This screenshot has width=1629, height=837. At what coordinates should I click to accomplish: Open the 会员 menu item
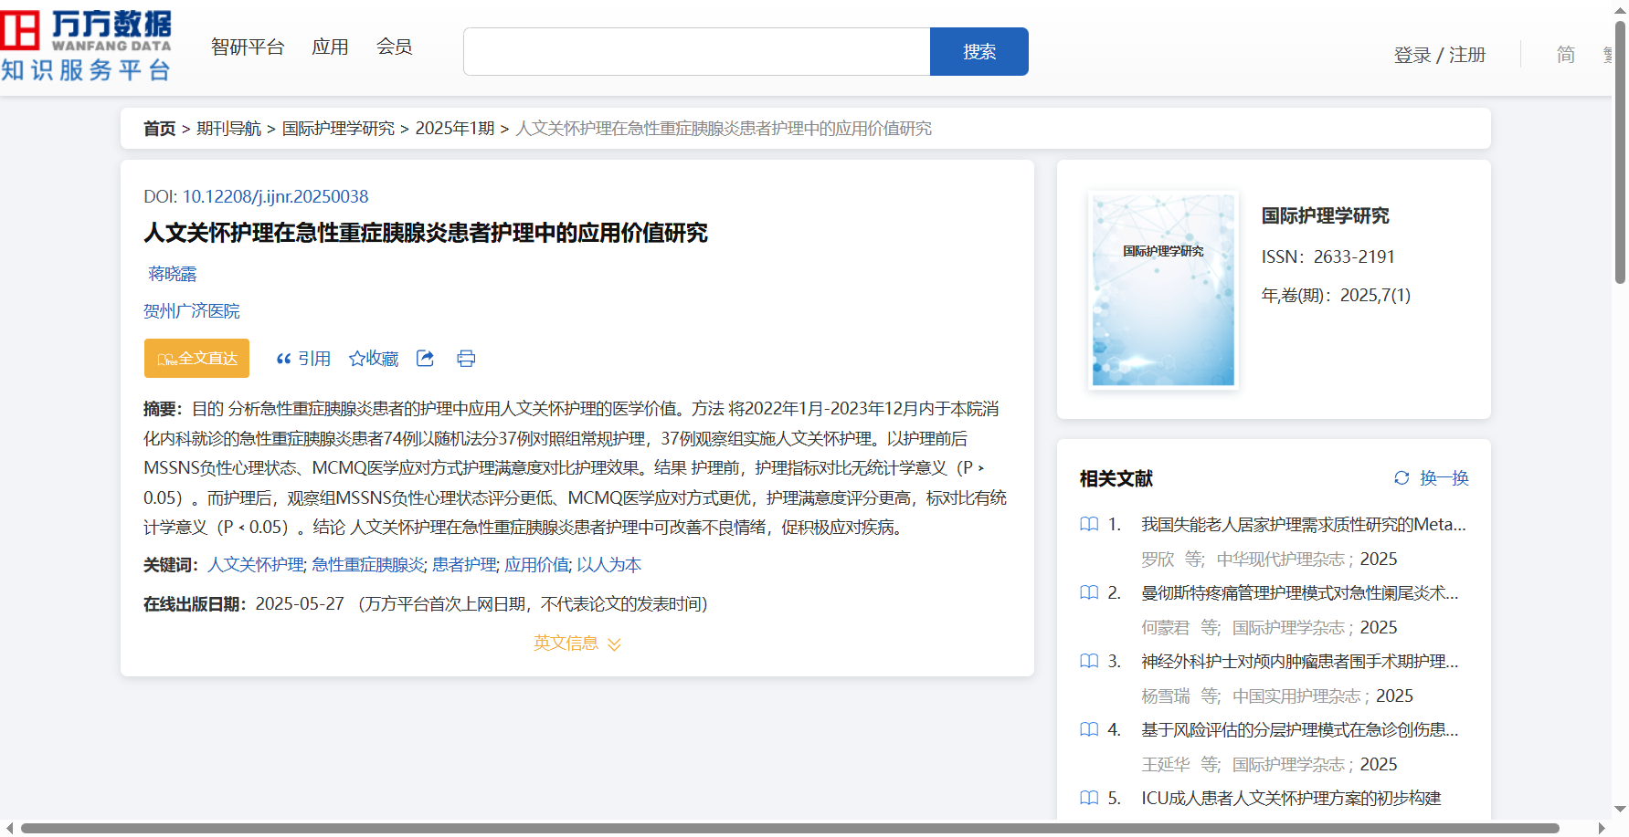(395, 47)
